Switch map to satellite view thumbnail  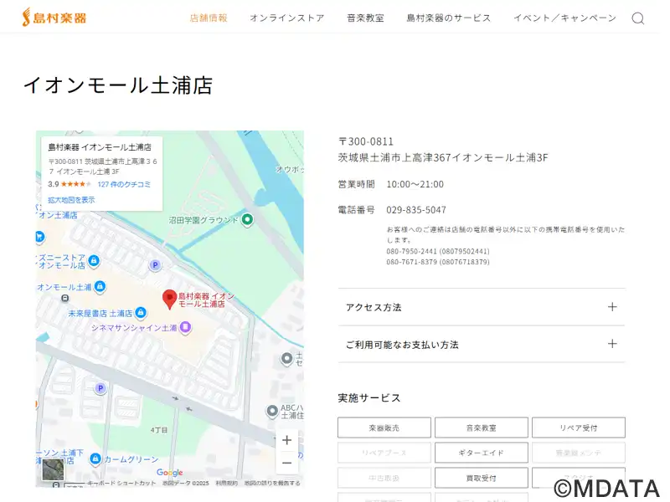point(53,470)
